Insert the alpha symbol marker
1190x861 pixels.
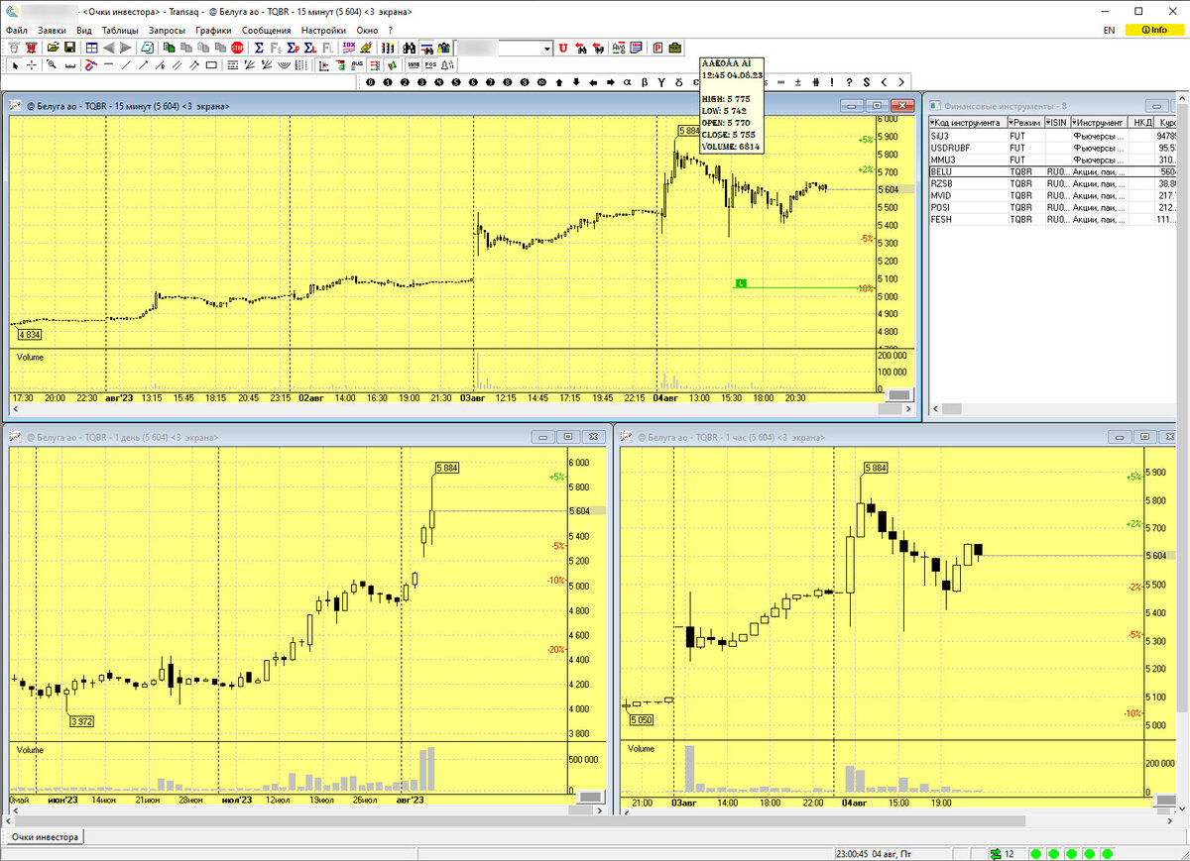[x=627, y=82]
